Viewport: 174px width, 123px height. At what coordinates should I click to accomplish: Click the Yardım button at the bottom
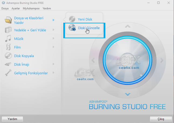point(12,119)
